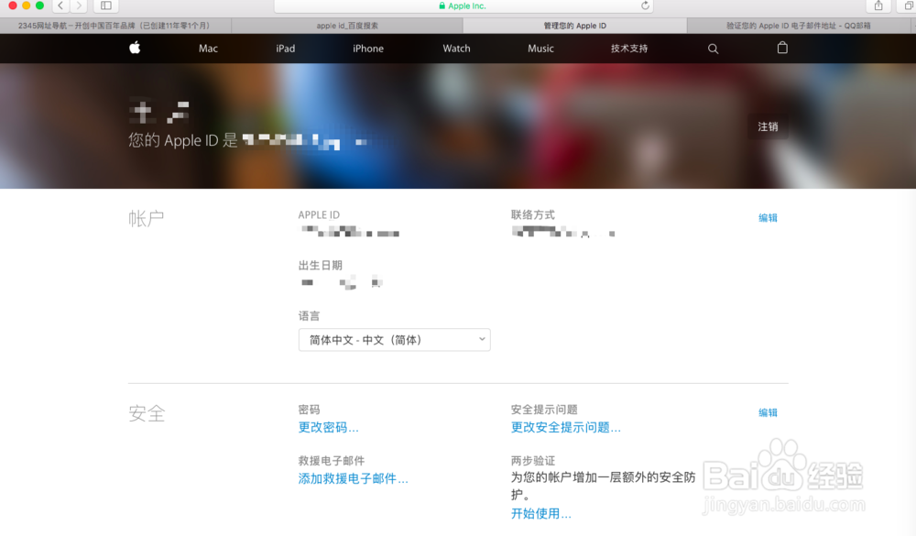Open Mac in navigation bar
Screen dimensions: 916x536
[208, 49]
